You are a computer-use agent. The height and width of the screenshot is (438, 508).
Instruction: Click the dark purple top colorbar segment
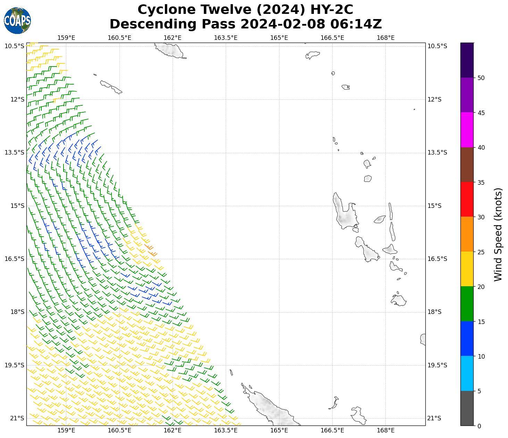pyautogui.click(x=467, y=60)
